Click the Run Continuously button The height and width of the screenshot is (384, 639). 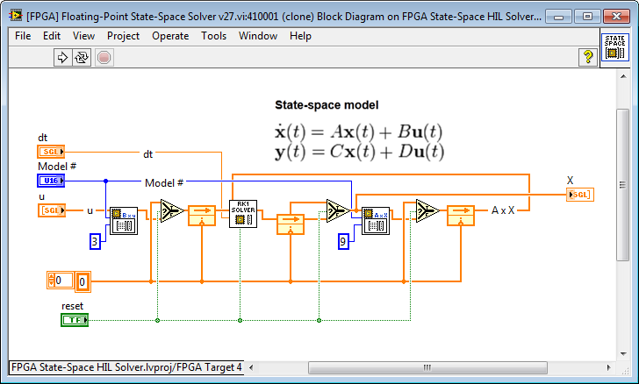click(x=82, y=57)
